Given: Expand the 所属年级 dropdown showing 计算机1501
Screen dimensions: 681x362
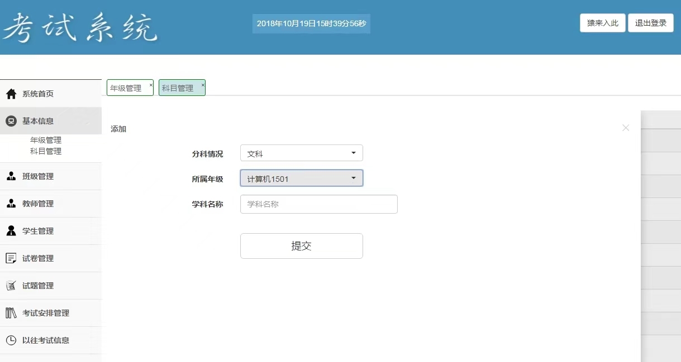Looking at the screenshot, I should click(301, 178).
